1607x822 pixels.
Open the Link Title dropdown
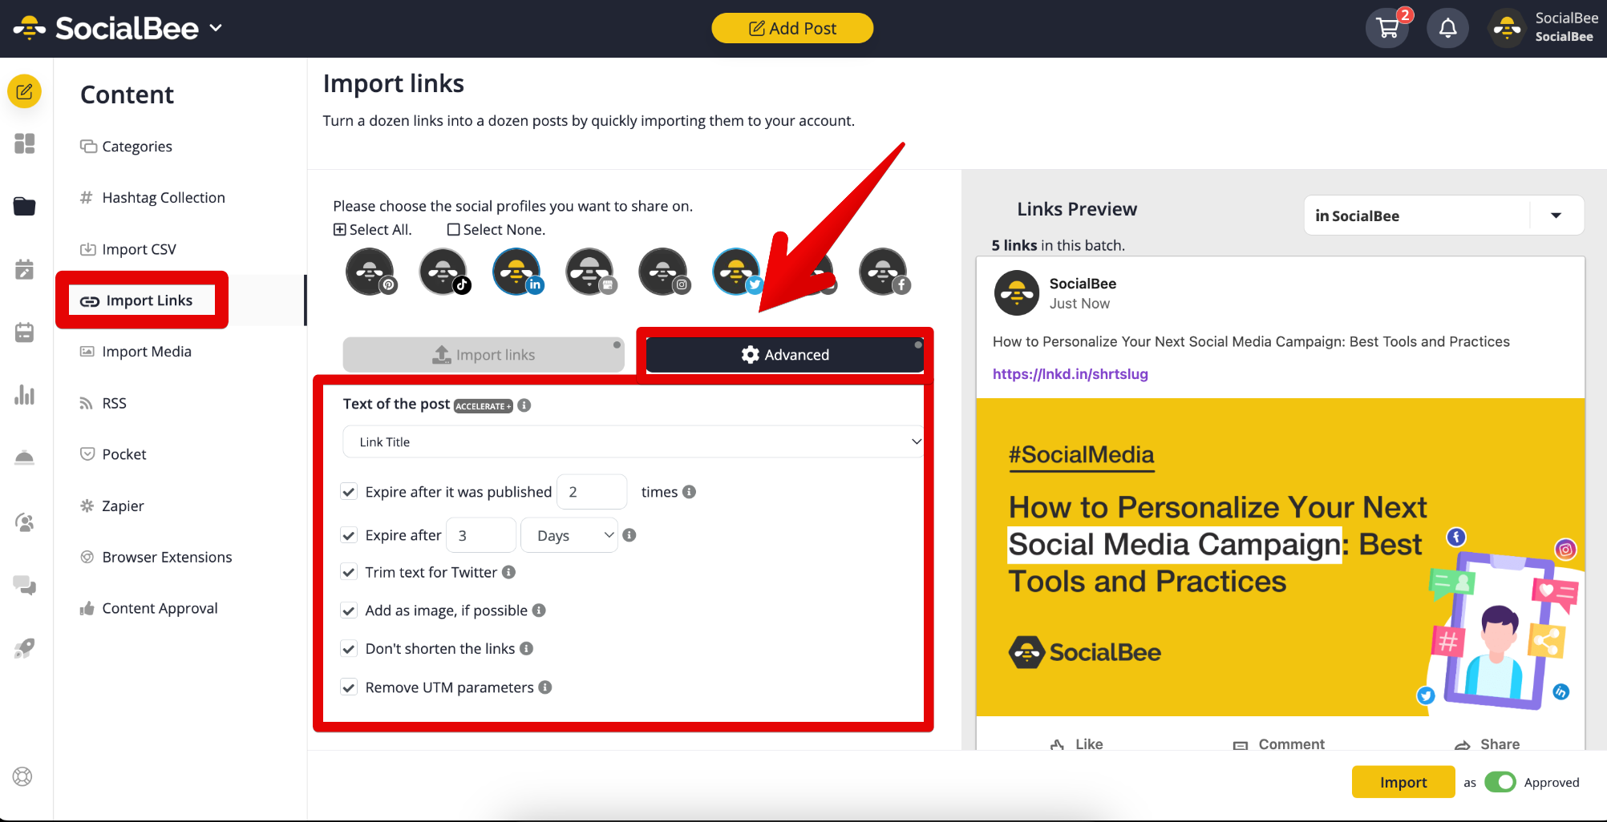633,441
